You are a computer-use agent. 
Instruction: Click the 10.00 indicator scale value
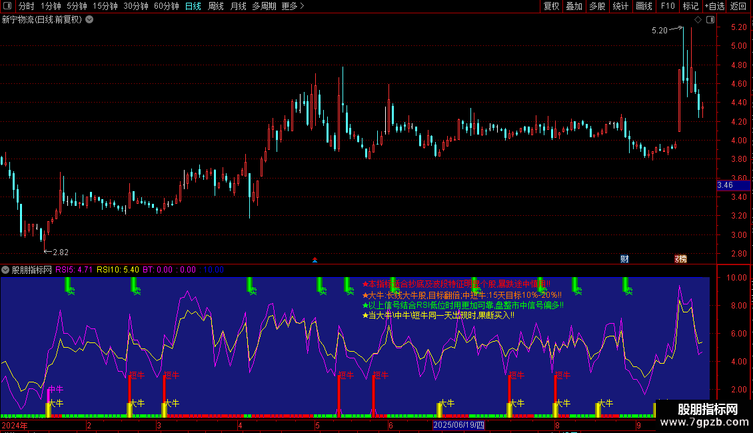(x=736, y=278)
